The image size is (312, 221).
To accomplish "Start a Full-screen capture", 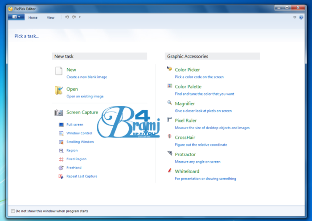I will tap(74, 125).
